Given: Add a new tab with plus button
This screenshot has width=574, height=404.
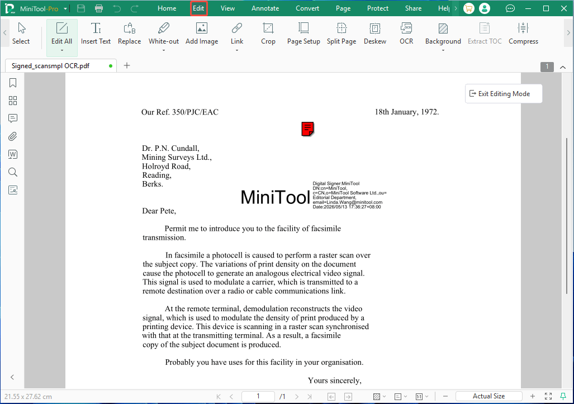Looking at the screenshot, I should 127,65.
